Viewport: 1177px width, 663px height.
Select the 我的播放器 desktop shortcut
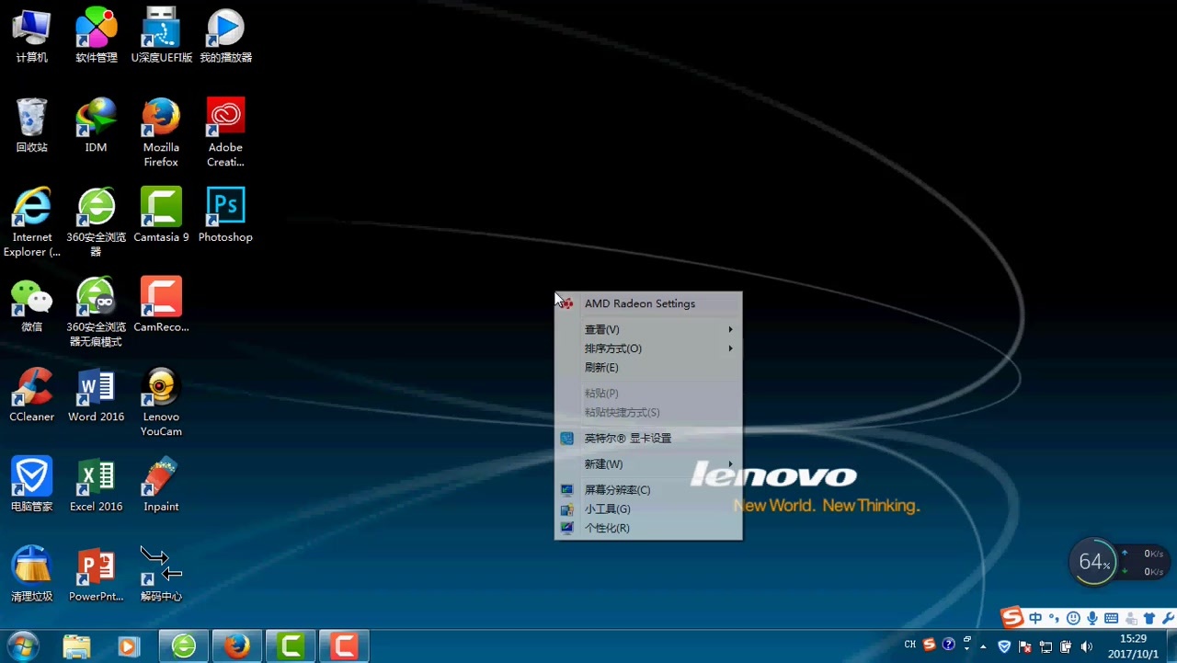pos(225,37)
